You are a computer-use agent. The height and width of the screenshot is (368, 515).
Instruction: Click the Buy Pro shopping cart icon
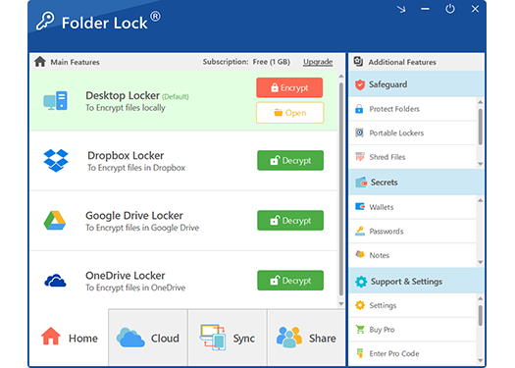(x=360, y=329)
